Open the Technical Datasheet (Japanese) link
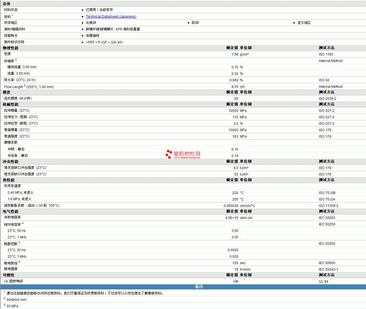Image resolution: width=366 pixels, height=309 pixels. (x=111, y=17)
